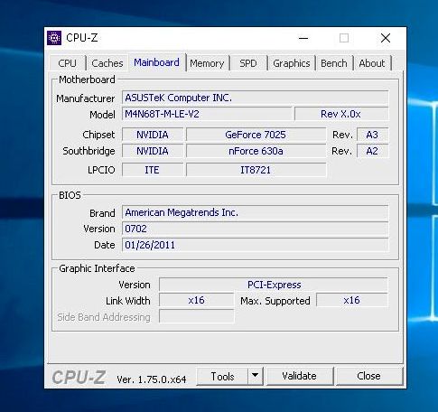The height and width of the screenshot is (412, 438).
Task: Expand the Tools dropdown arrow
Action: (256, 376)
